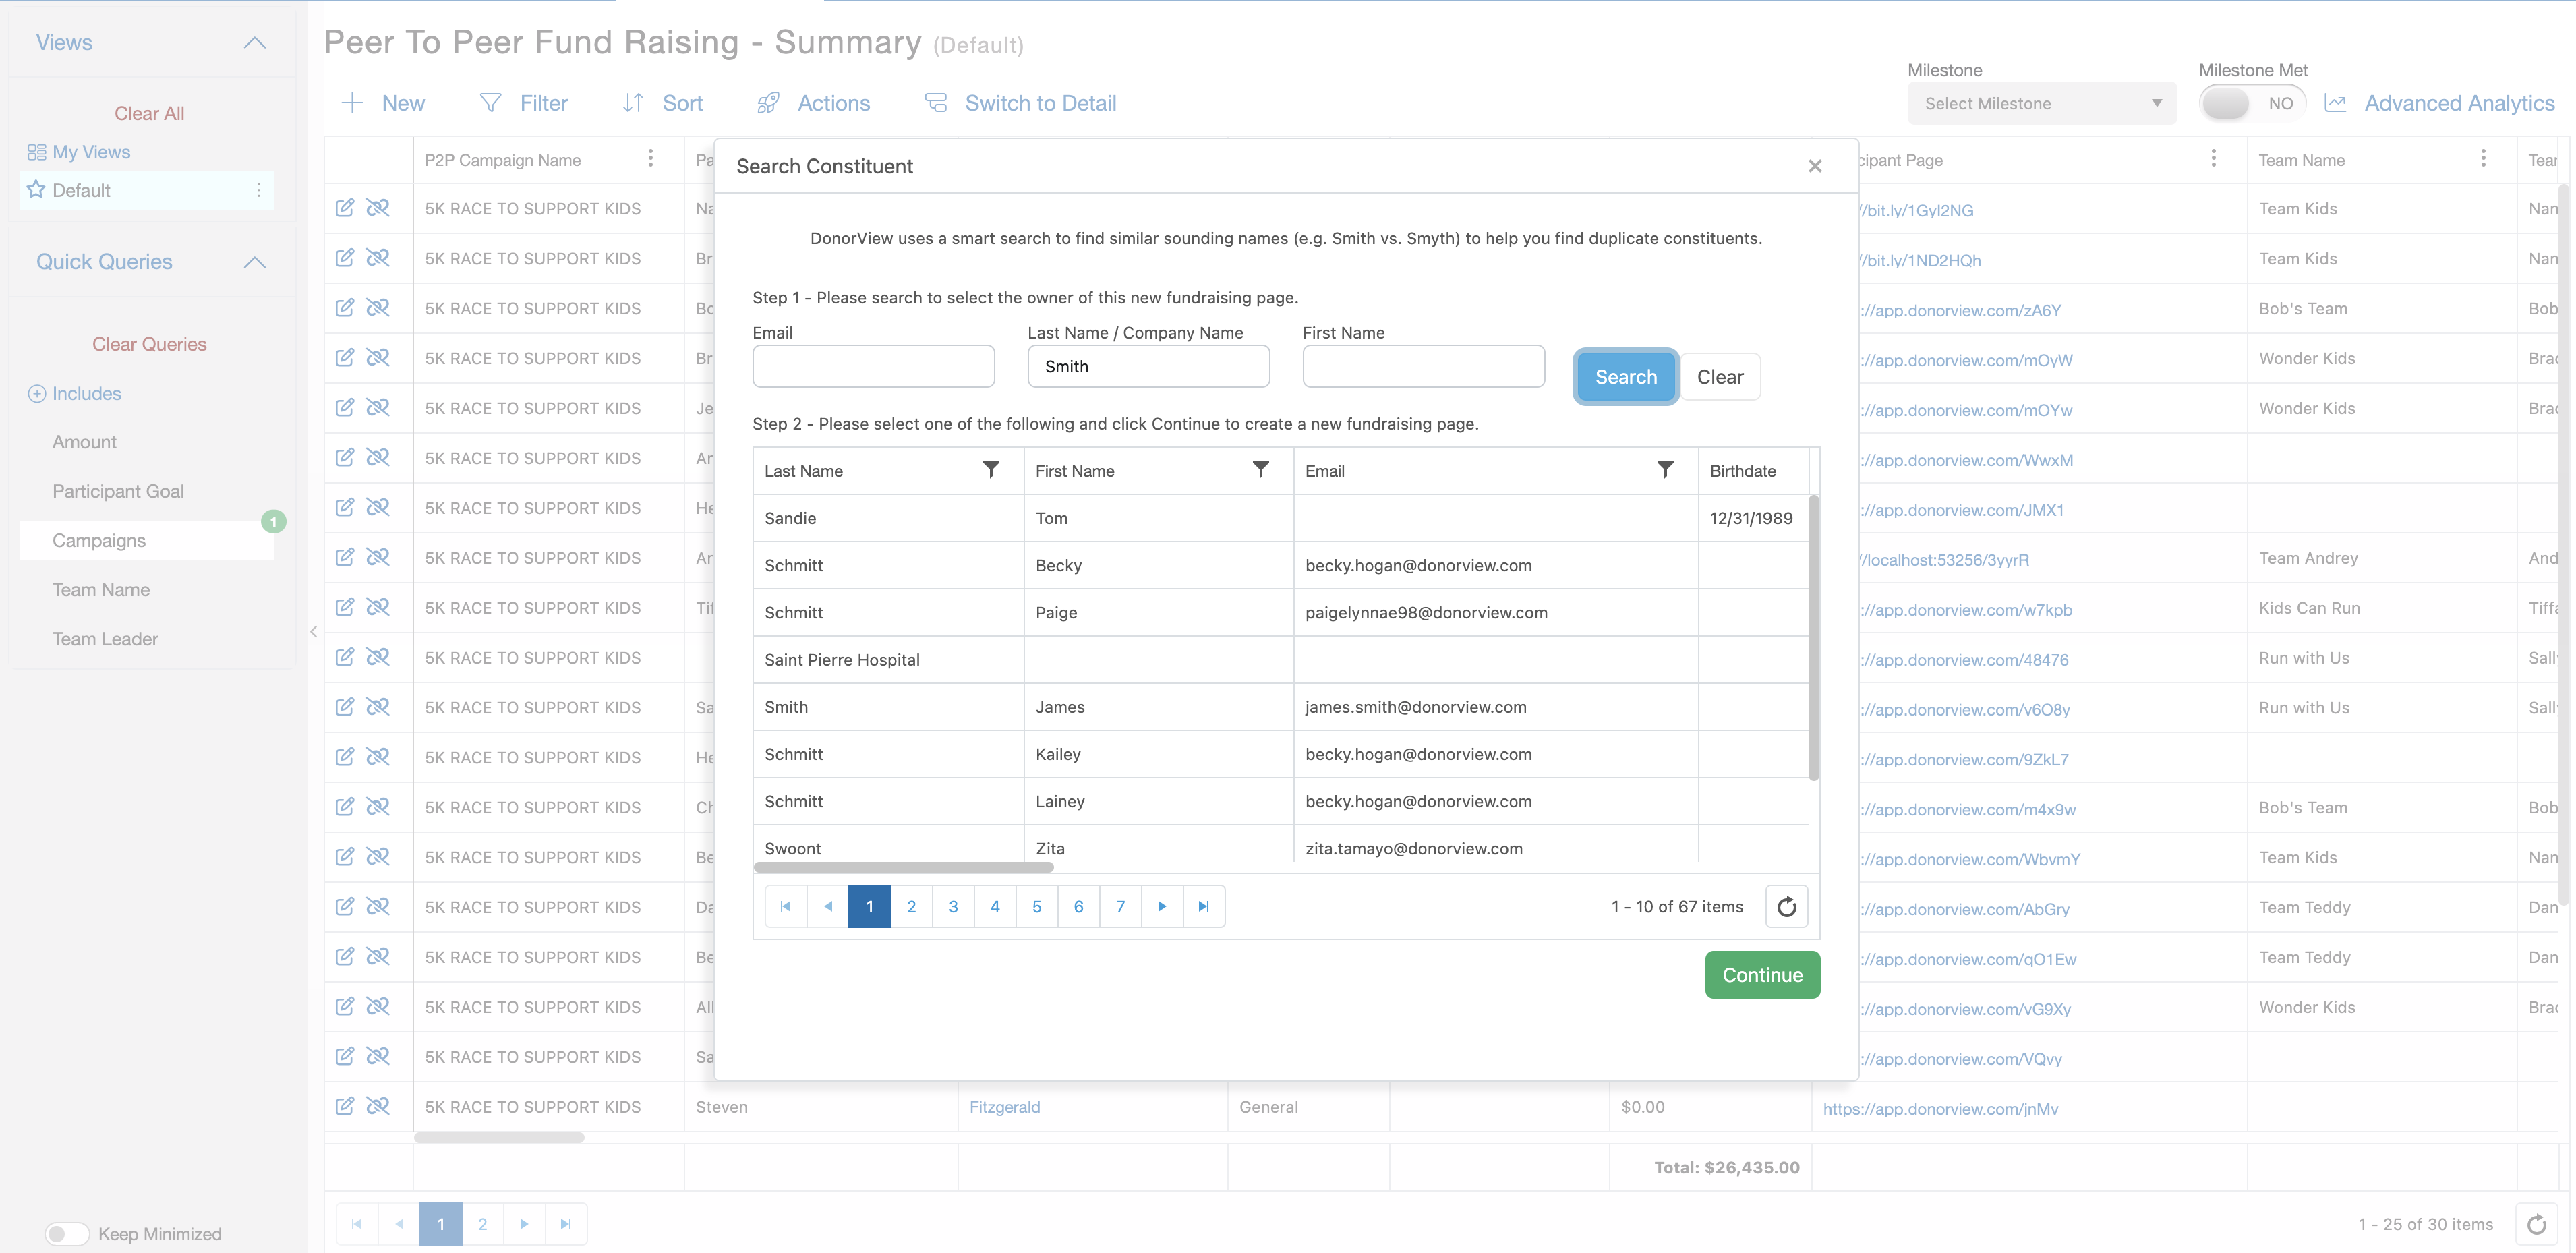Select Campaigns quick query
Image resolution: width=2576 pixels, height=1253 pixels.
coord(99,540)
